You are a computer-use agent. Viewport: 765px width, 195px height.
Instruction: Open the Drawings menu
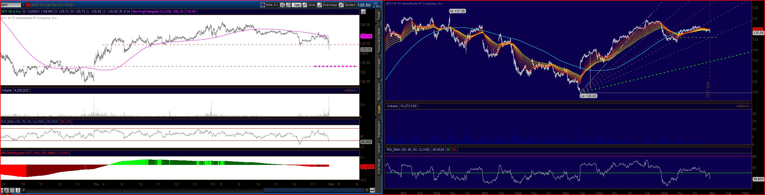(327, 5)
